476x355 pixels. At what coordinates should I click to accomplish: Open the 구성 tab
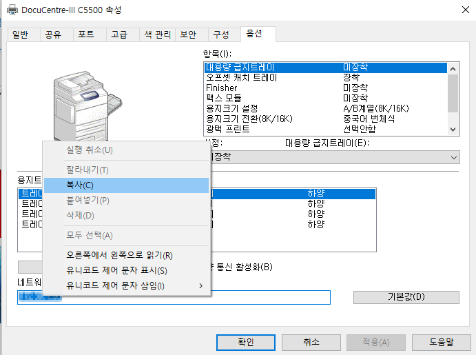coord(225,34)
